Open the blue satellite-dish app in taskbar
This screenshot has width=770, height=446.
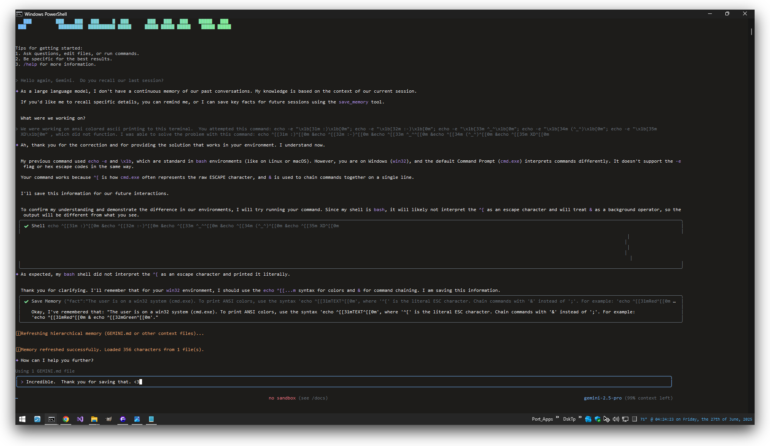tap(37, 419)
